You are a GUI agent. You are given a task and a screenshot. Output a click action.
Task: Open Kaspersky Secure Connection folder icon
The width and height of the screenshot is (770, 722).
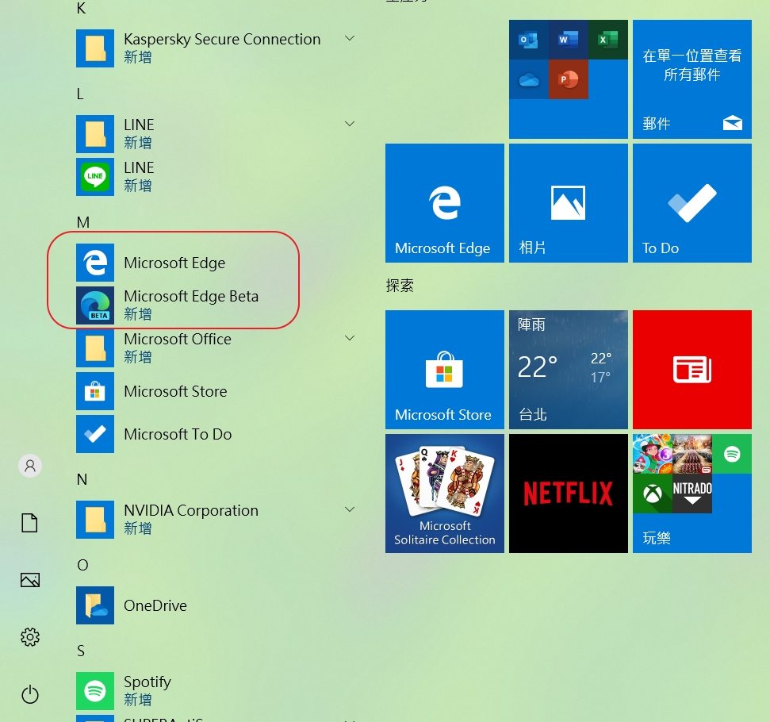[95, 48]
